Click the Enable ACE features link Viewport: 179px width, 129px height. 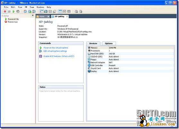(52, 56)
